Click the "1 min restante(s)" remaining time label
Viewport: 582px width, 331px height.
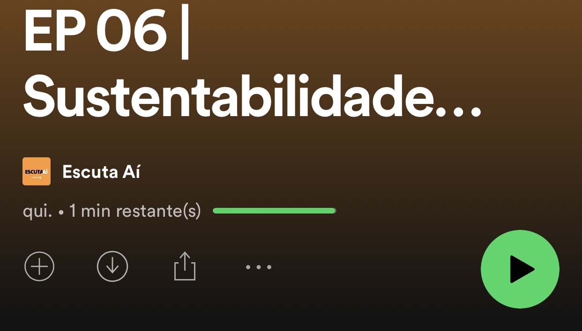[135, 211]
